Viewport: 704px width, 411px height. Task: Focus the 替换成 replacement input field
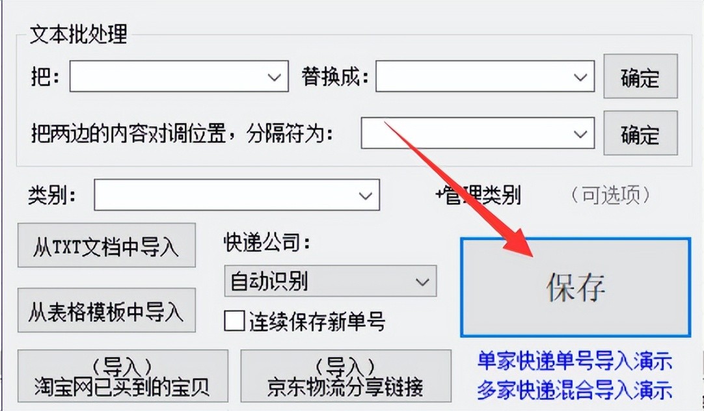[x=473, y=77]
